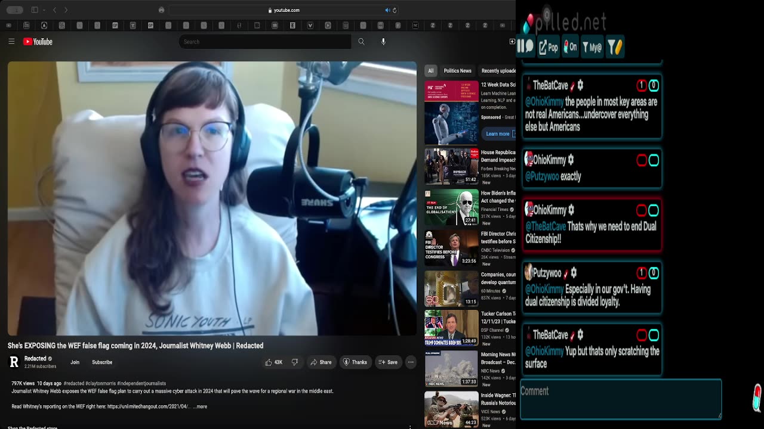Focus the YouTube Search field
Image resolution: width=764 pixels, height=429 pixels.
265,42
